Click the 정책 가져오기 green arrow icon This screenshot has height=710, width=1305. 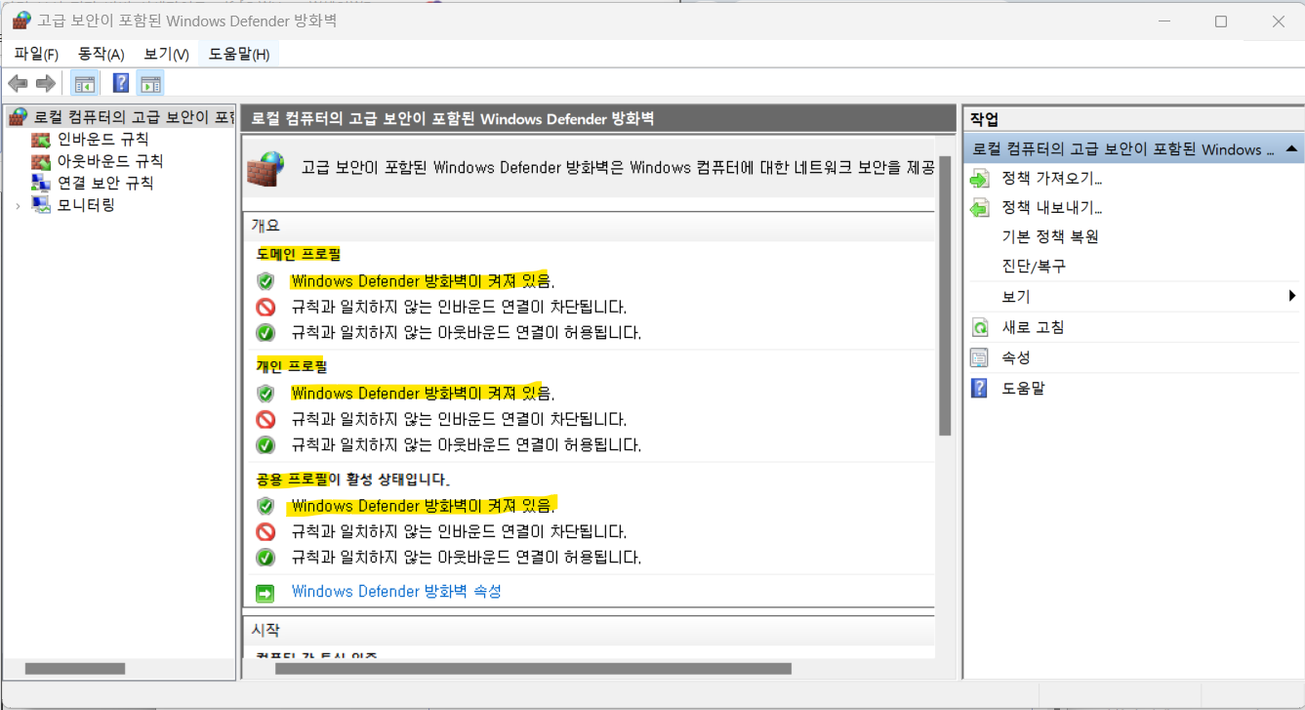(980, 179)
